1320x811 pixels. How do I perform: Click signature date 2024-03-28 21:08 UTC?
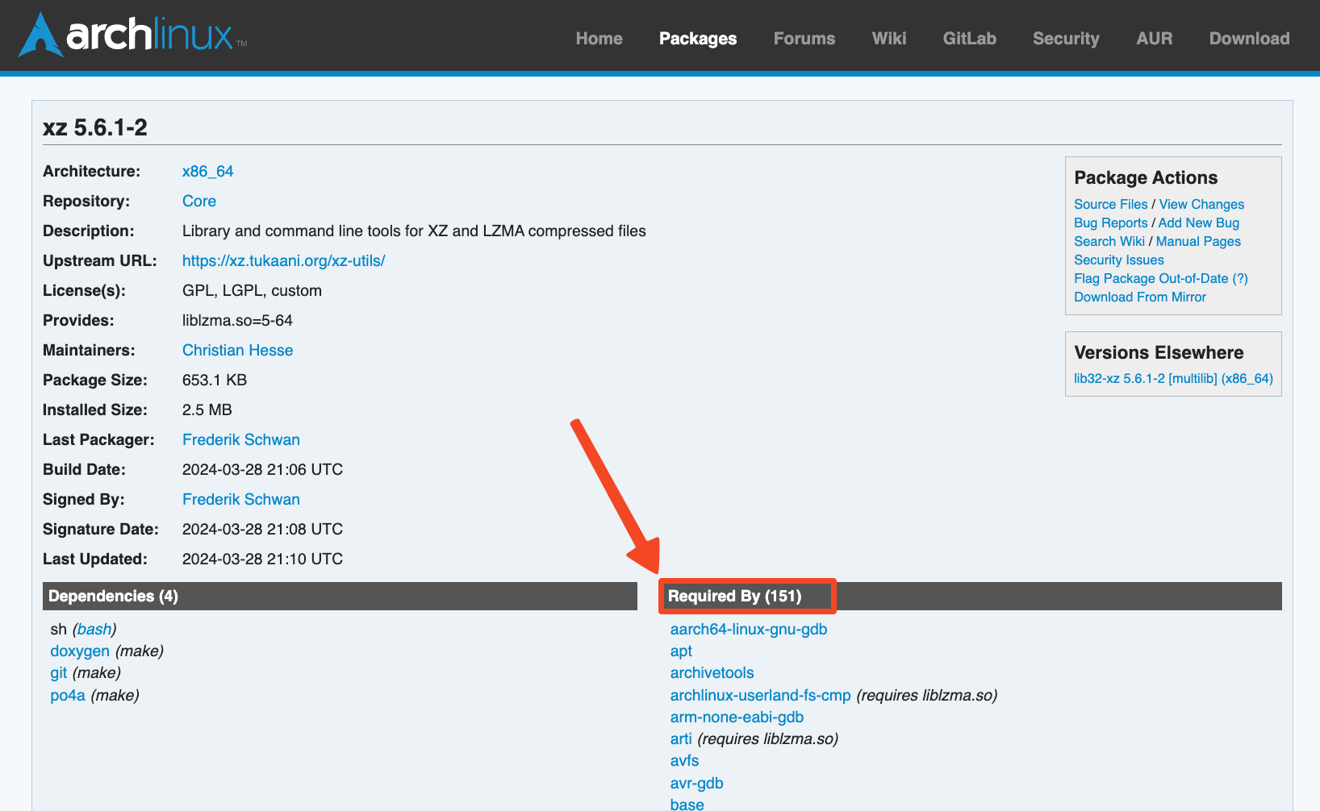point(262,530)
